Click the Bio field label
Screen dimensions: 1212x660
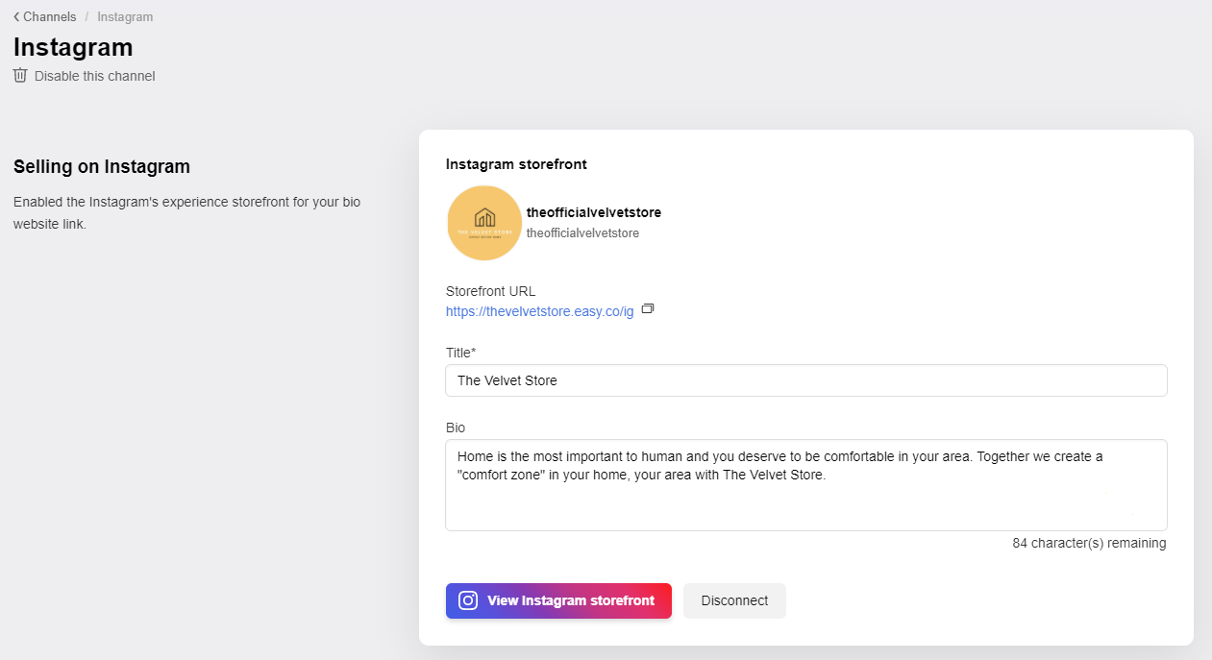point(456,427)
